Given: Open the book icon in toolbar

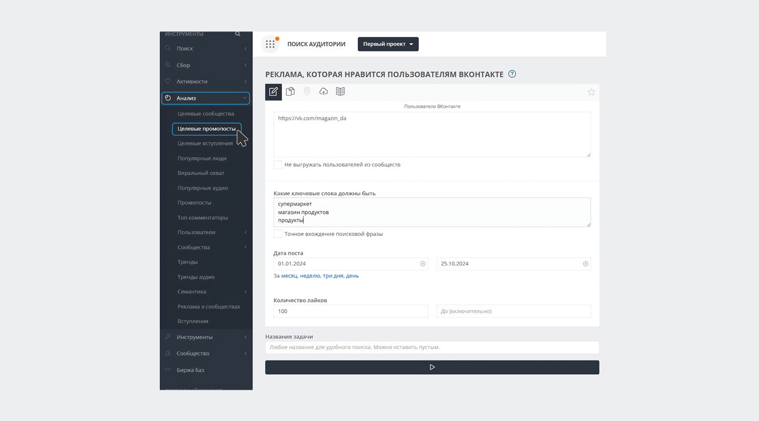Looking at the screenshot, I should coord(340,91).
